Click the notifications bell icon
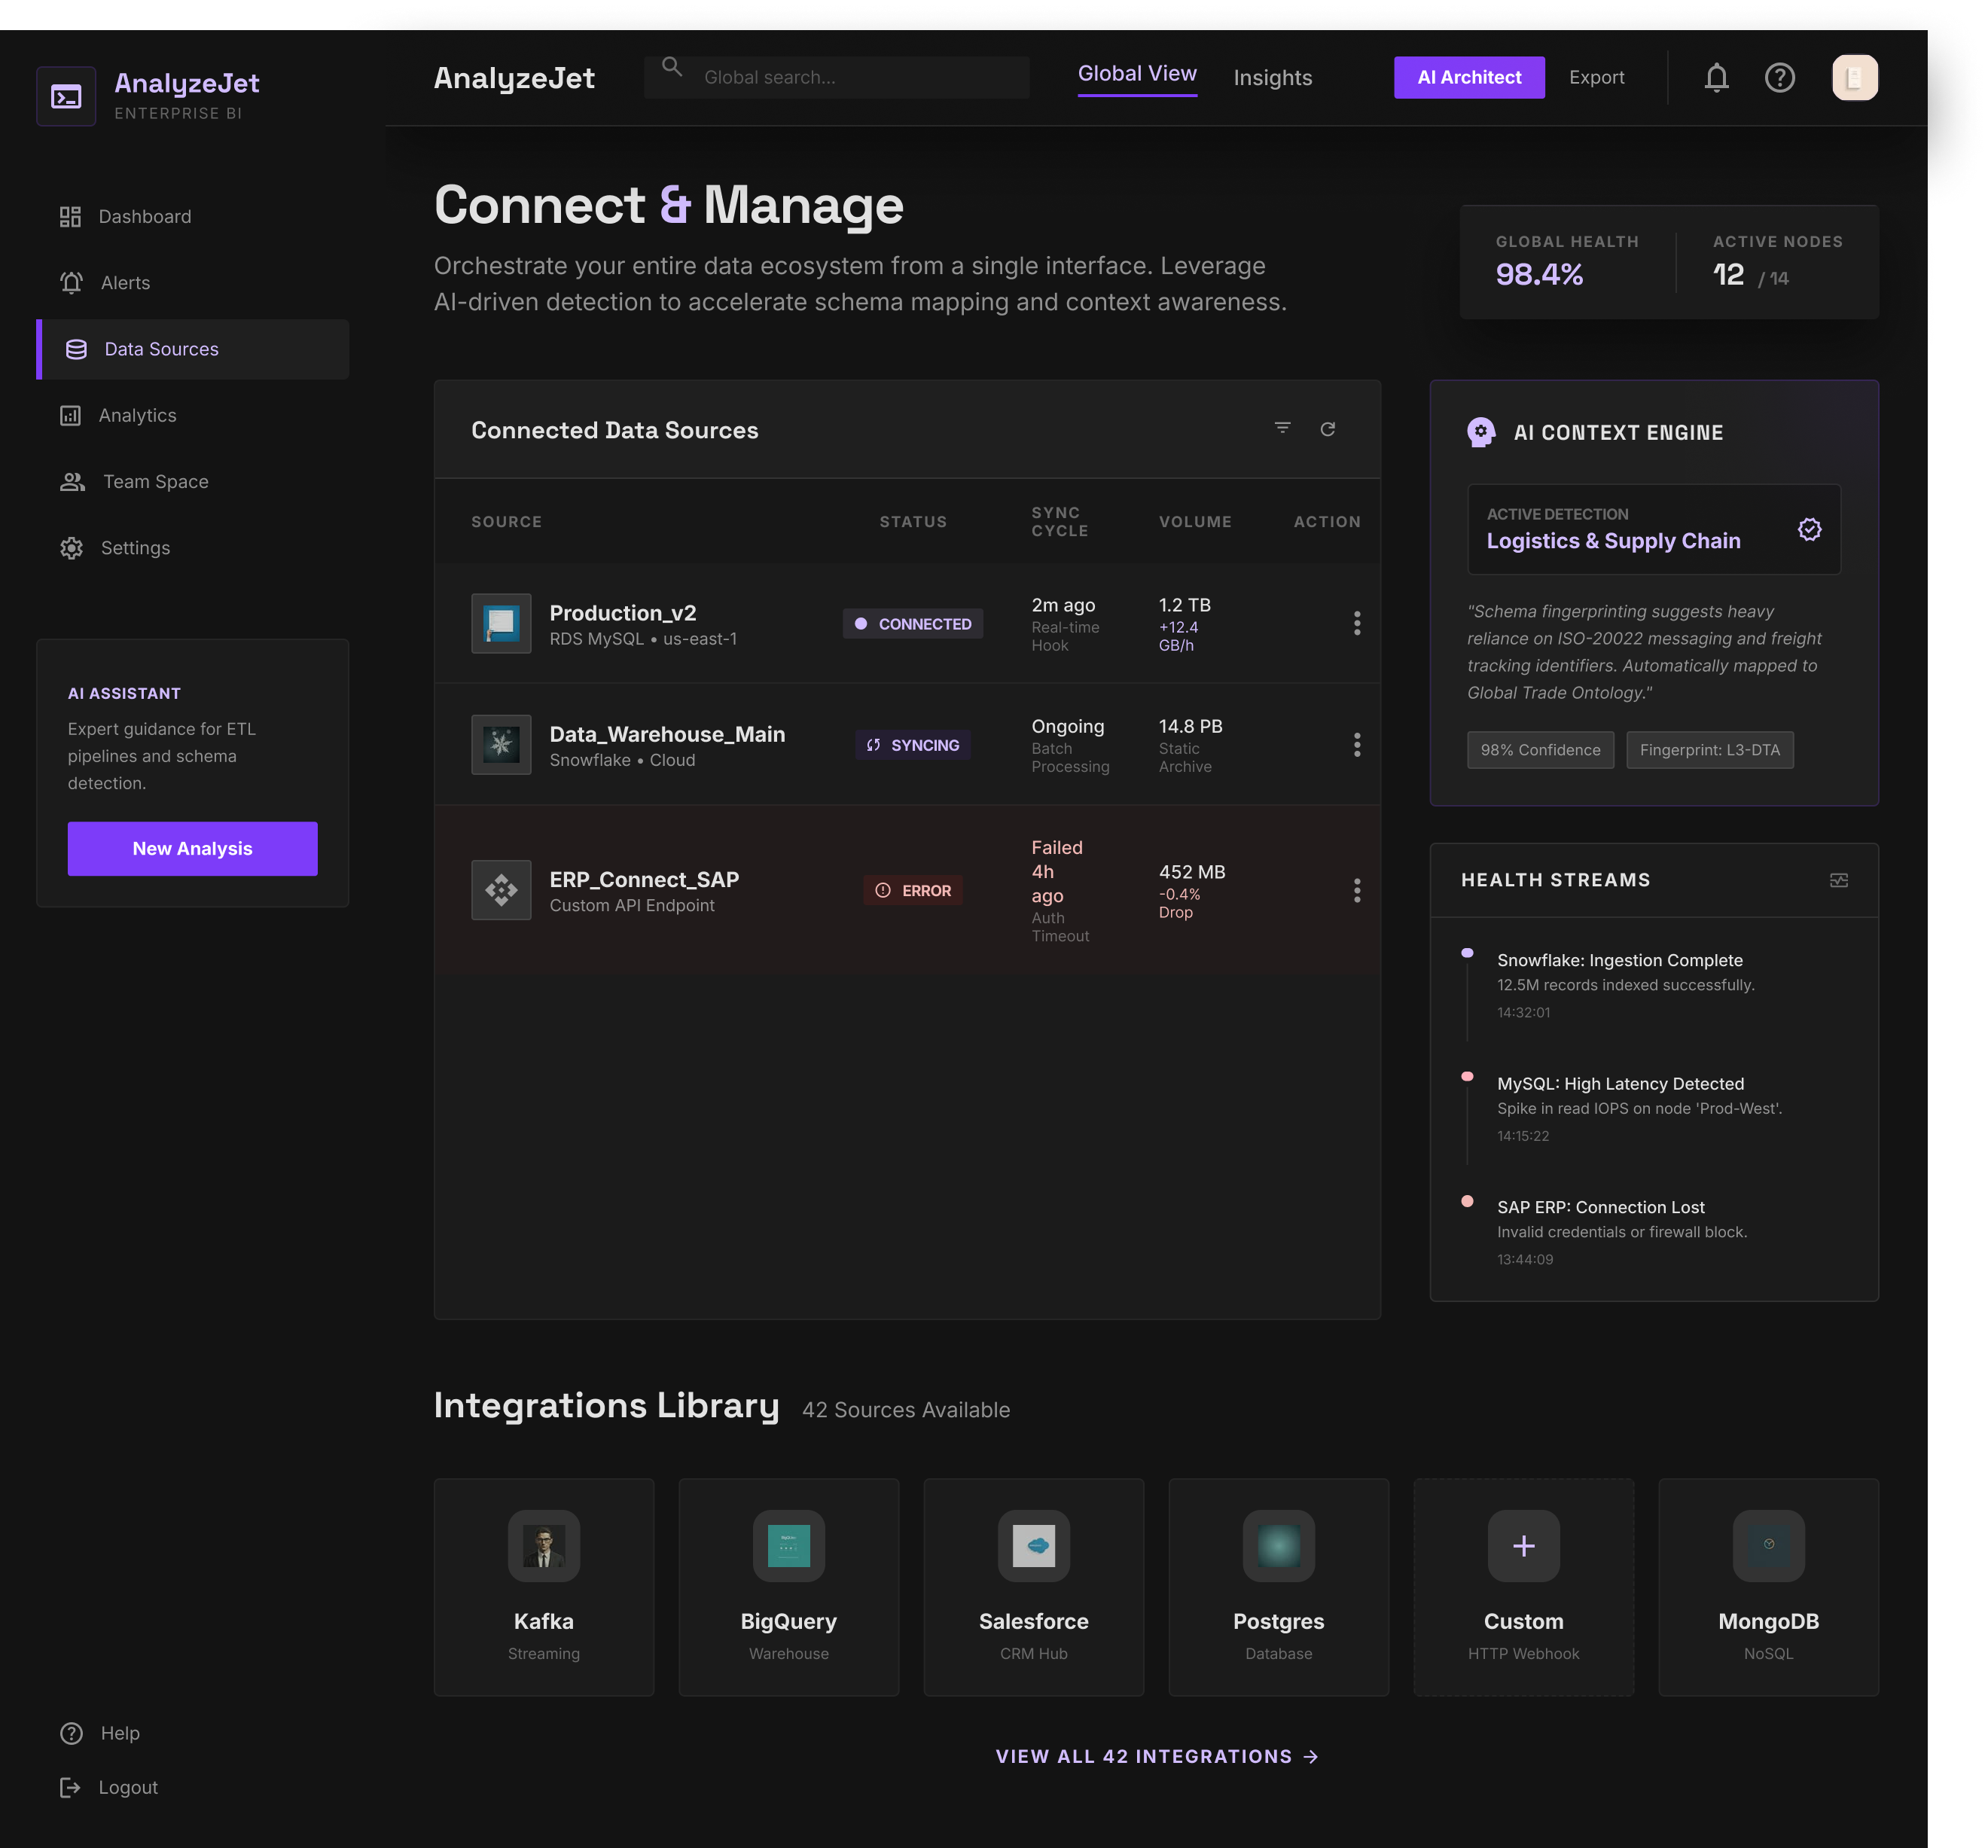1988x1848 pixels. (x=1716, y=78)
